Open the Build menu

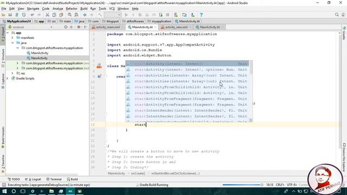tap(83, 9)
